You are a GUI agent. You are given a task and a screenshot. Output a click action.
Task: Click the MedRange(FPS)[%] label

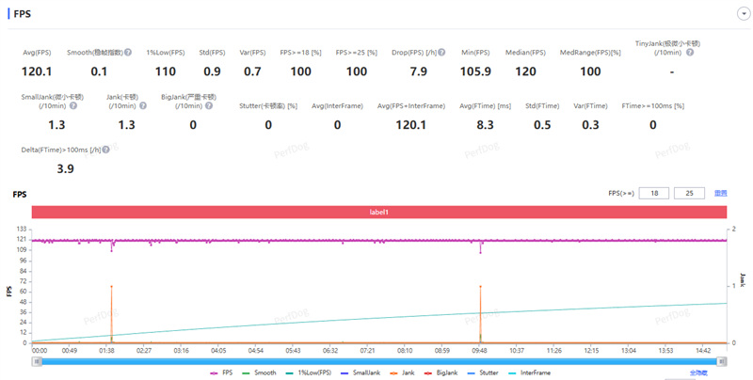point(590,53)
